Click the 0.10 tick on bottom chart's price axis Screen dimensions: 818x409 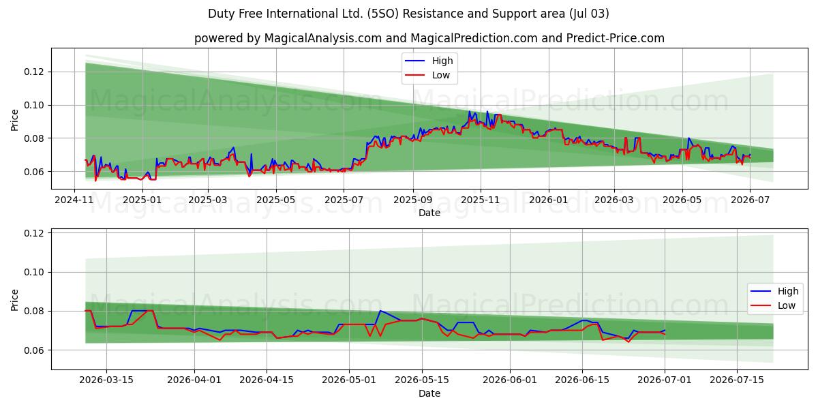coord(35,272)
